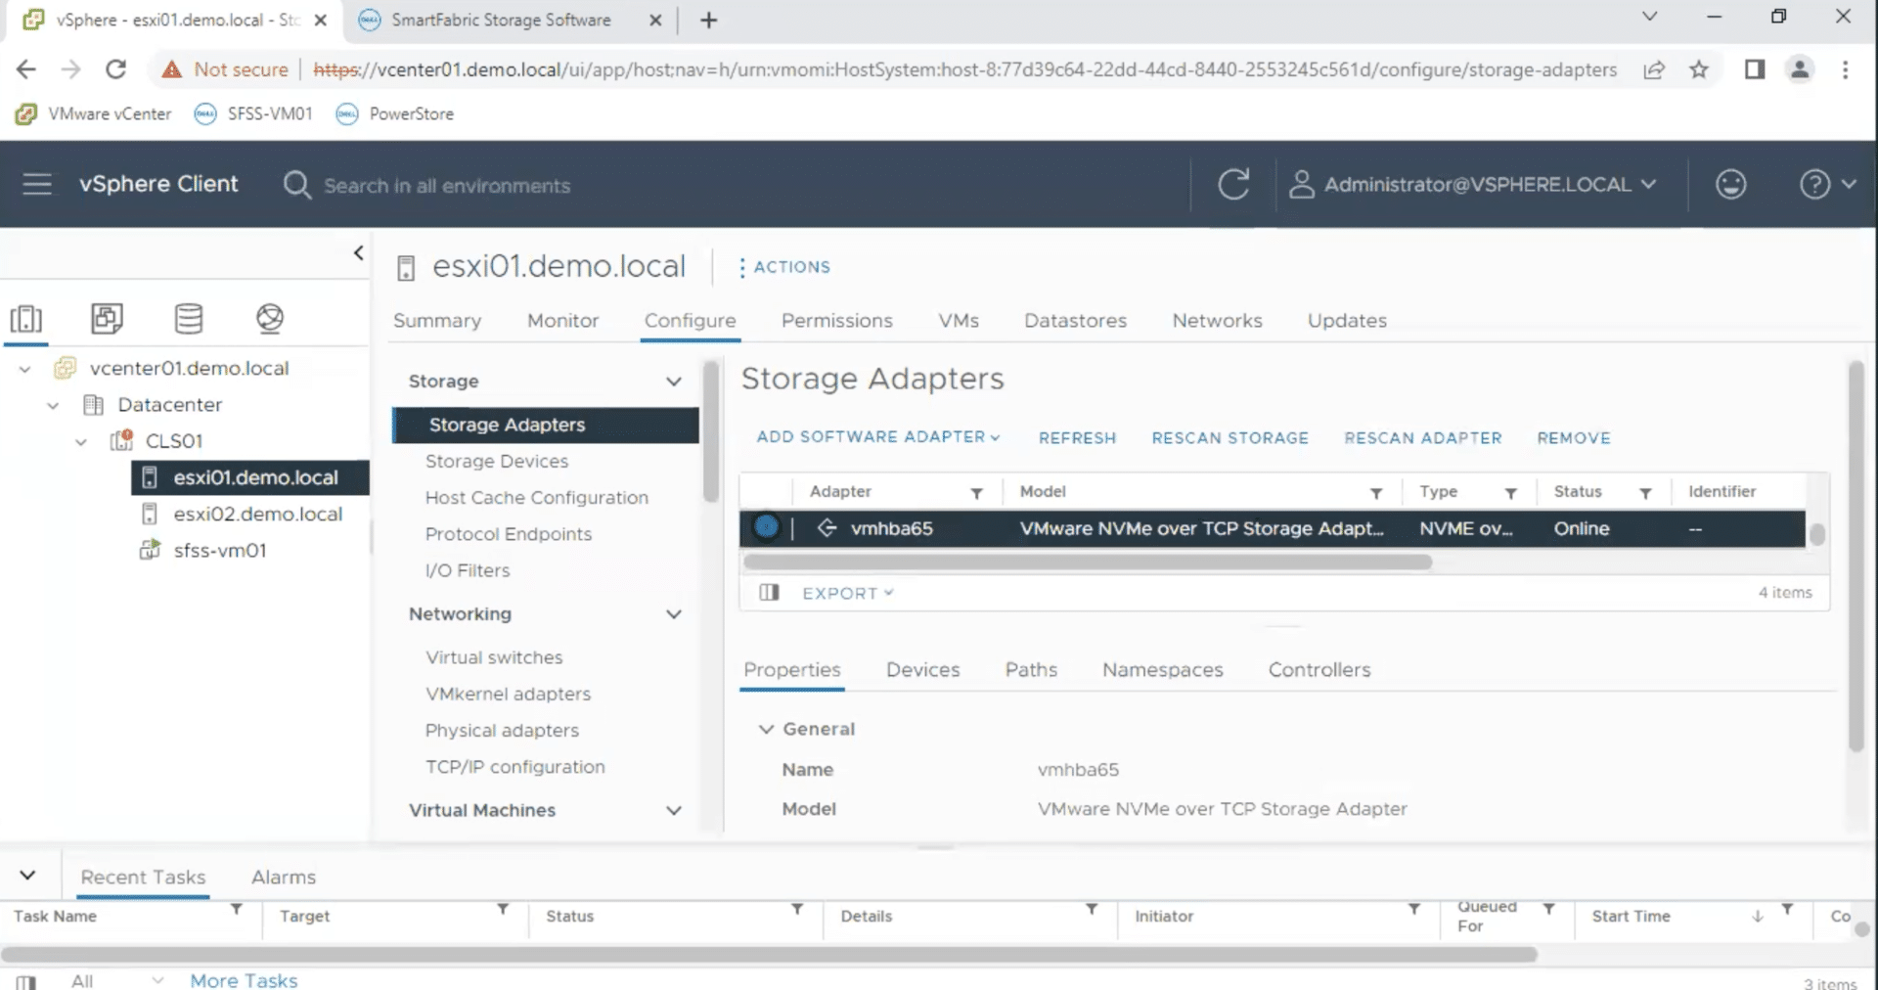
Task: Collapse the Virtual Machines configure section
Action: point(673,810)
